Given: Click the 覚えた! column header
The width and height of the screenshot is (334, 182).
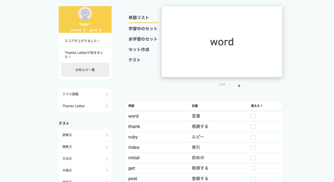Looking at the screenshot, I should coord(257,106).
